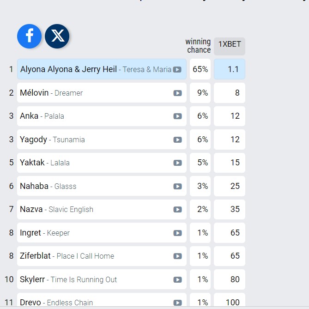Viewport: 309px width, 309px height.
Task: Share the page on X
Action: 57,36
